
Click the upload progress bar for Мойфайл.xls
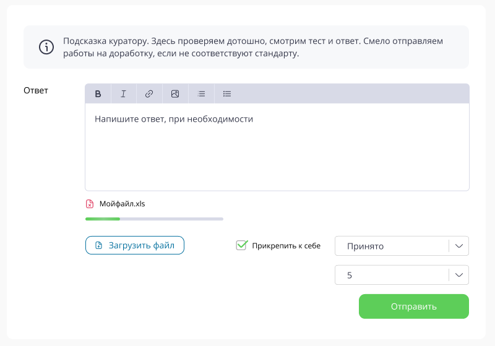[154, 219]
